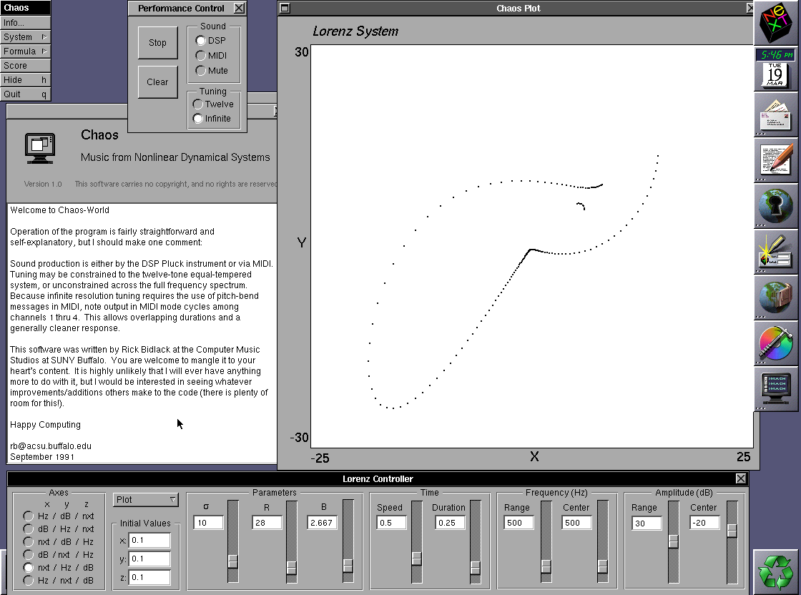
Task: Choose Score from the Chaos menu
Action: (25, 66)
